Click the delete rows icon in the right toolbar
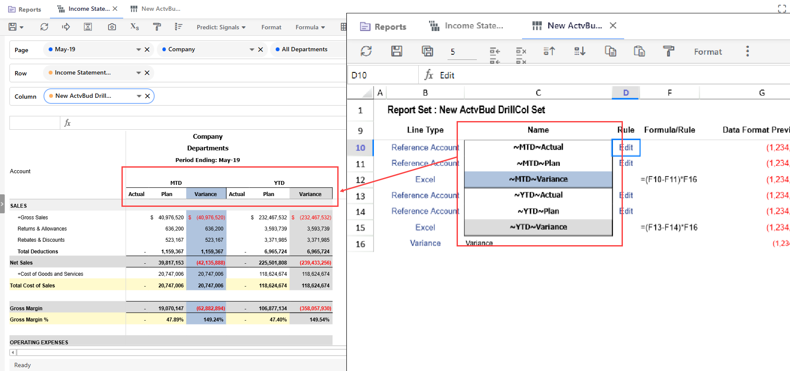Viewport: 790px width, 371px height. click(x=521, y=55)
